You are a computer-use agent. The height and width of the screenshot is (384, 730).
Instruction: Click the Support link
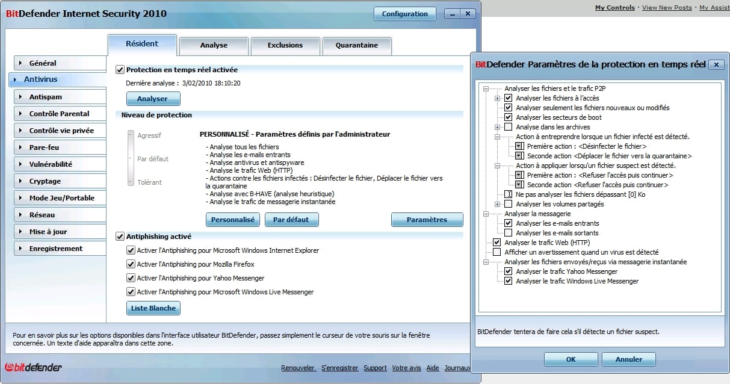[375, 368]
